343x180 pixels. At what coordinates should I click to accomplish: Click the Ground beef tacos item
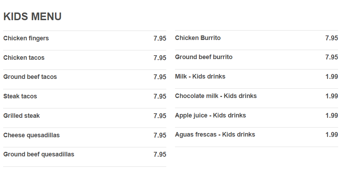30,77
